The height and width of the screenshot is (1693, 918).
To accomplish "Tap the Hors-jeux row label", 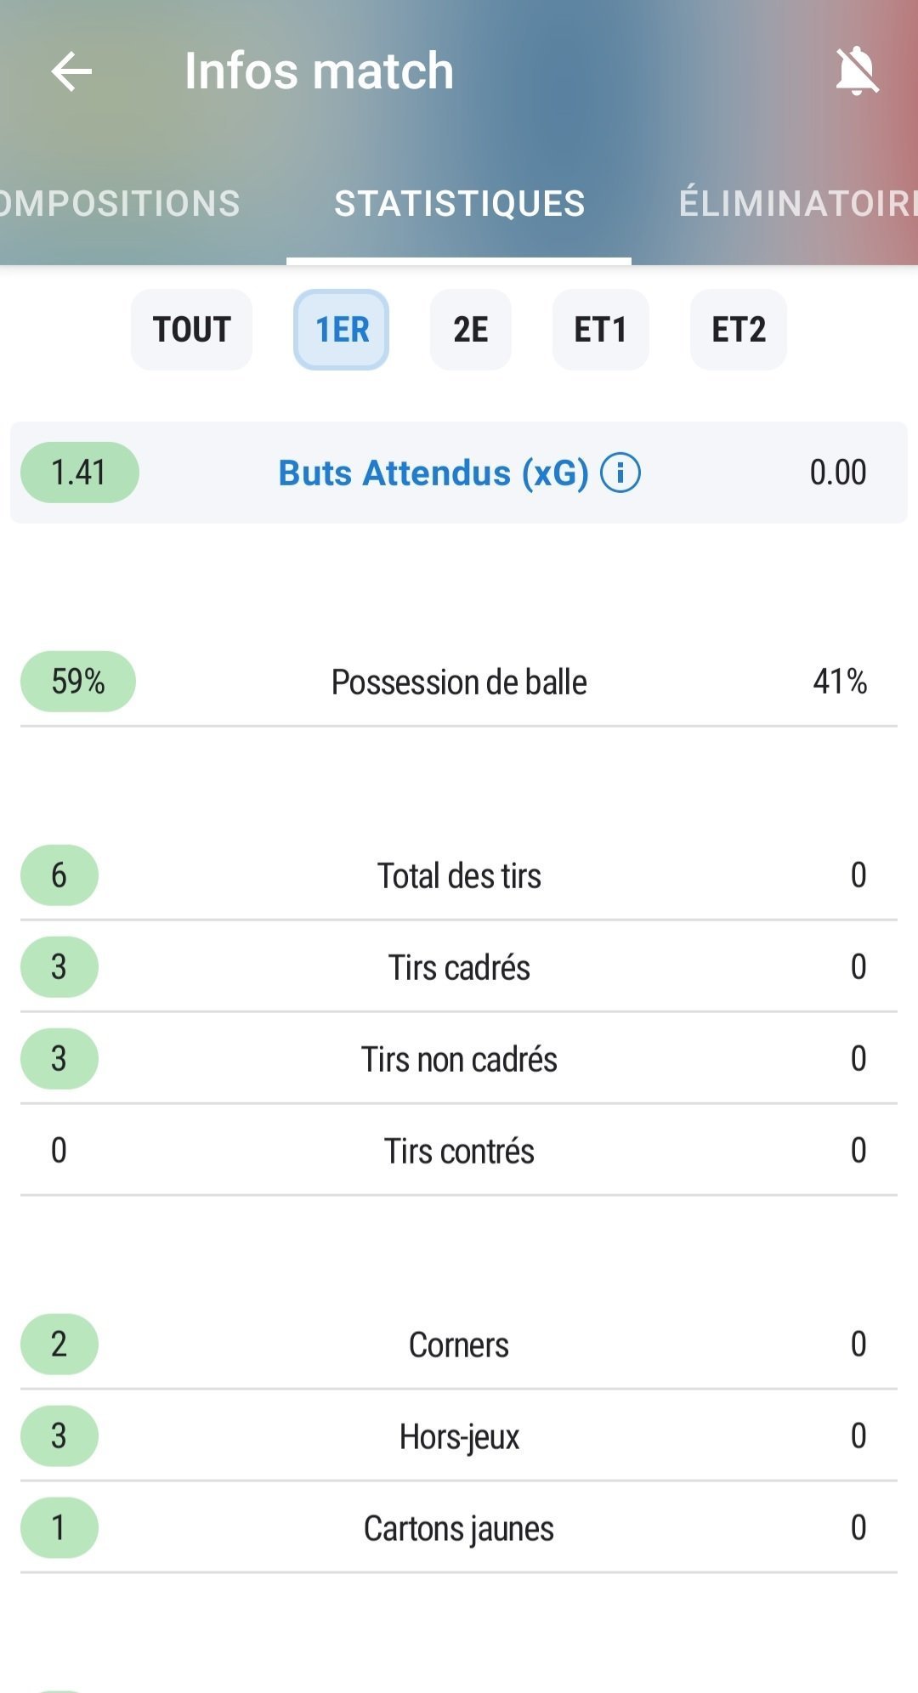I will click(x=459, y=1436).
